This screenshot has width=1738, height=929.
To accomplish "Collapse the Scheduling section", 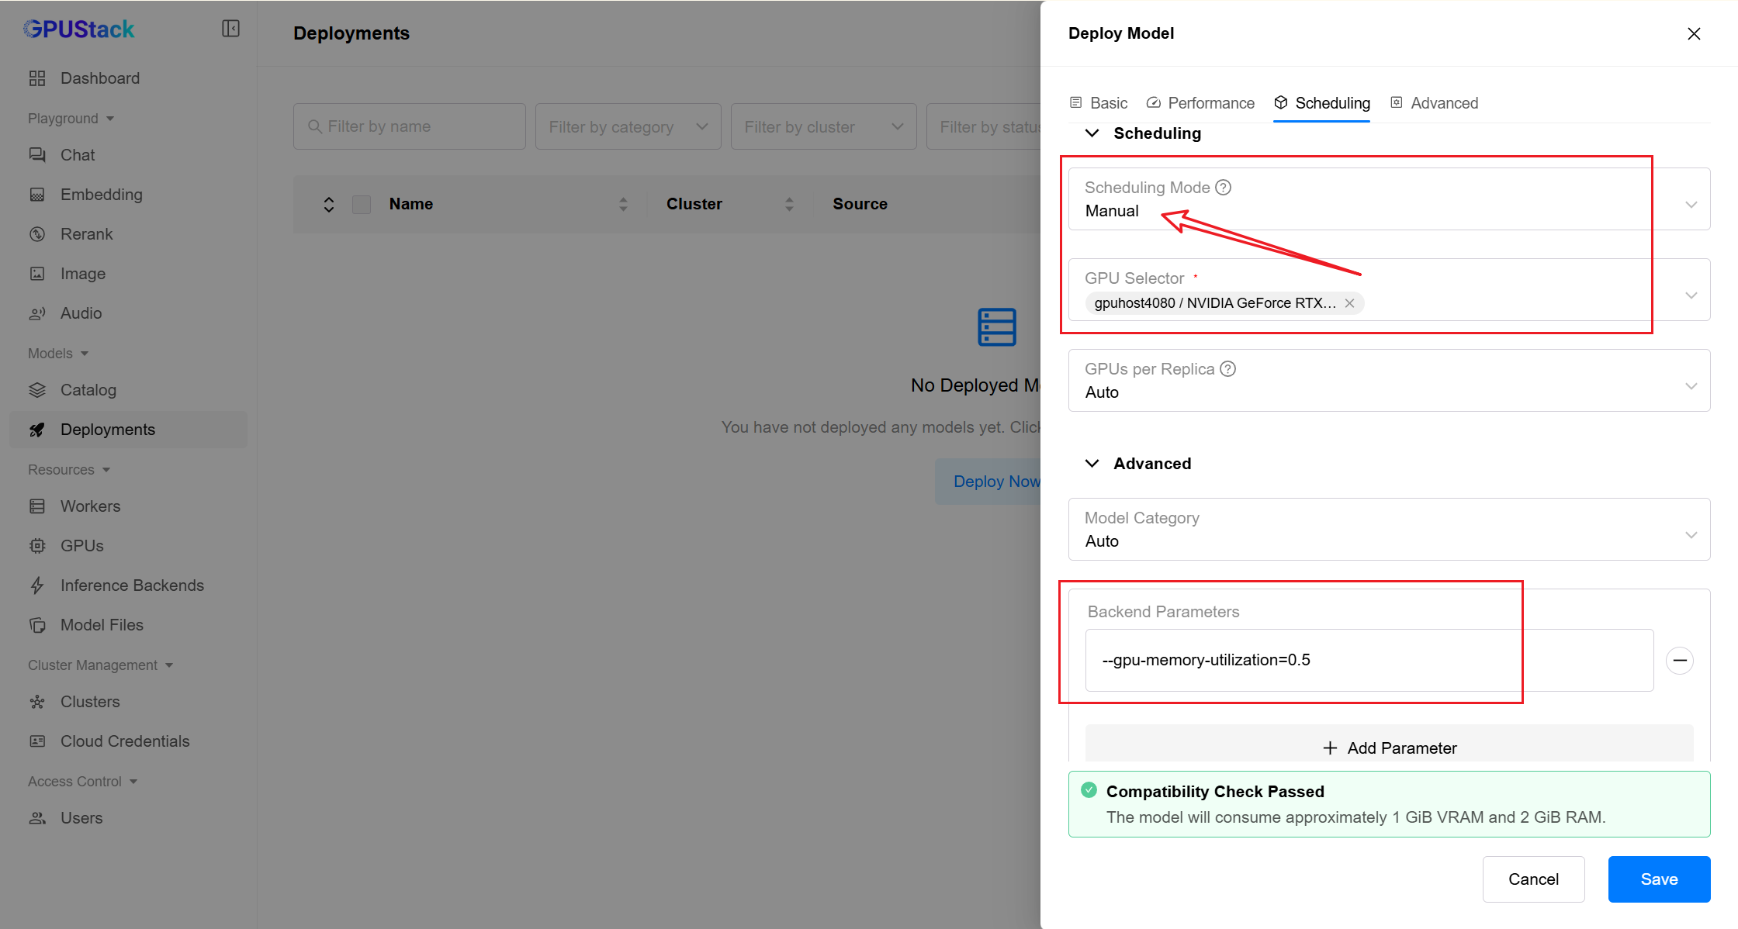I will pyautogui.click(x=1092, y=133).
